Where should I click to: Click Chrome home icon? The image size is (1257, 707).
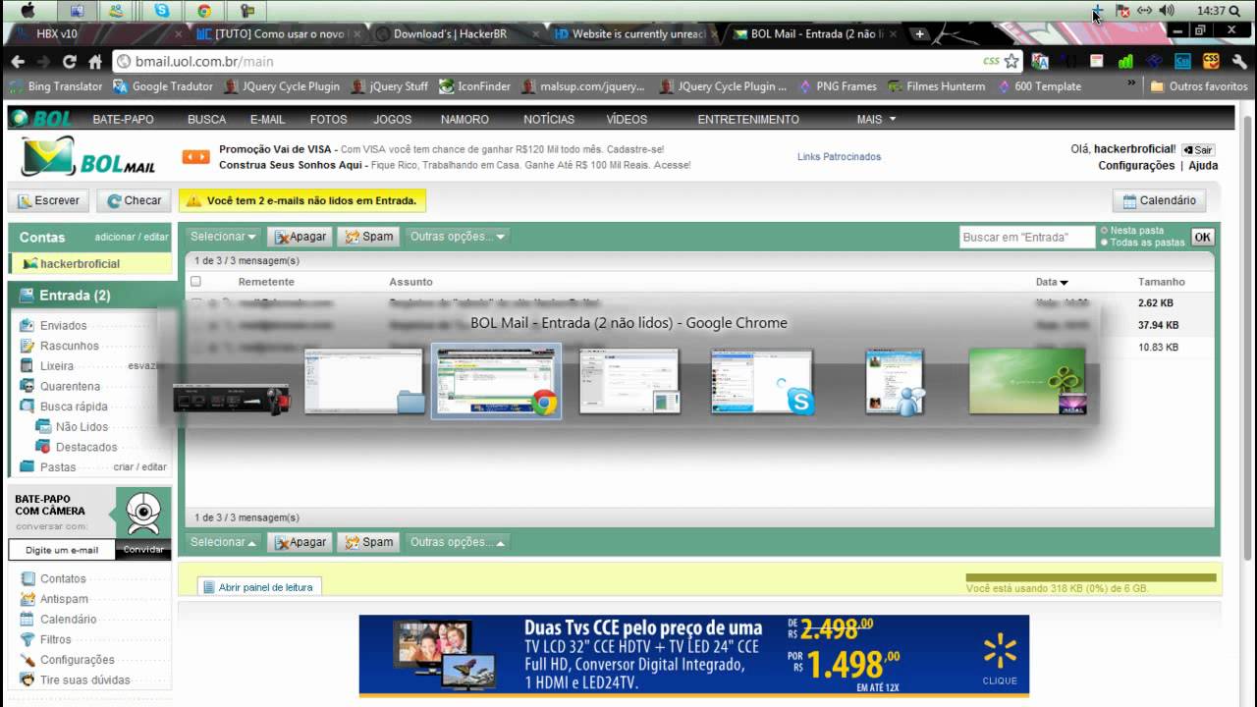[x=95, y=61]
